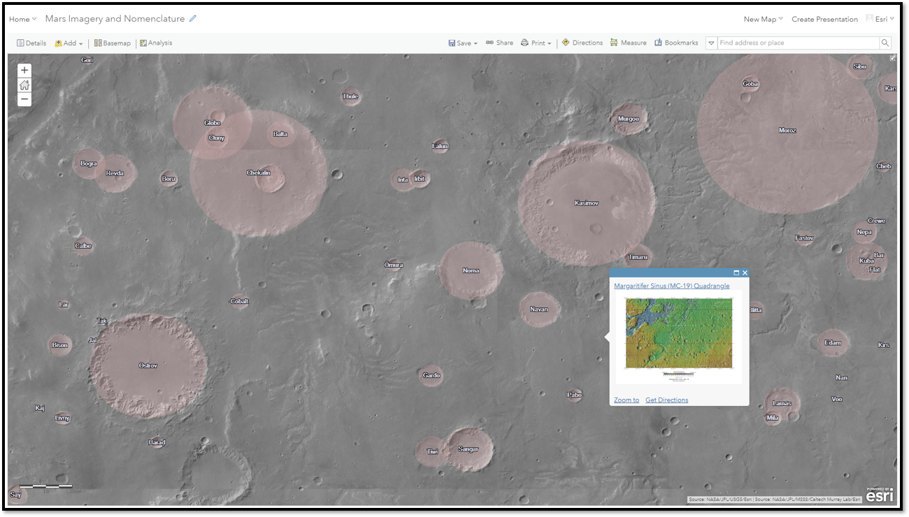Click the Livny crater label
Screen dimensions: 909x517
pos(62,418)
